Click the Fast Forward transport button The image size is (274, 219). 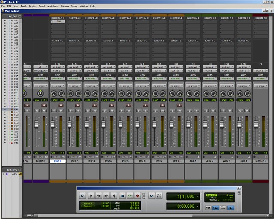click(x=107, y=195)
